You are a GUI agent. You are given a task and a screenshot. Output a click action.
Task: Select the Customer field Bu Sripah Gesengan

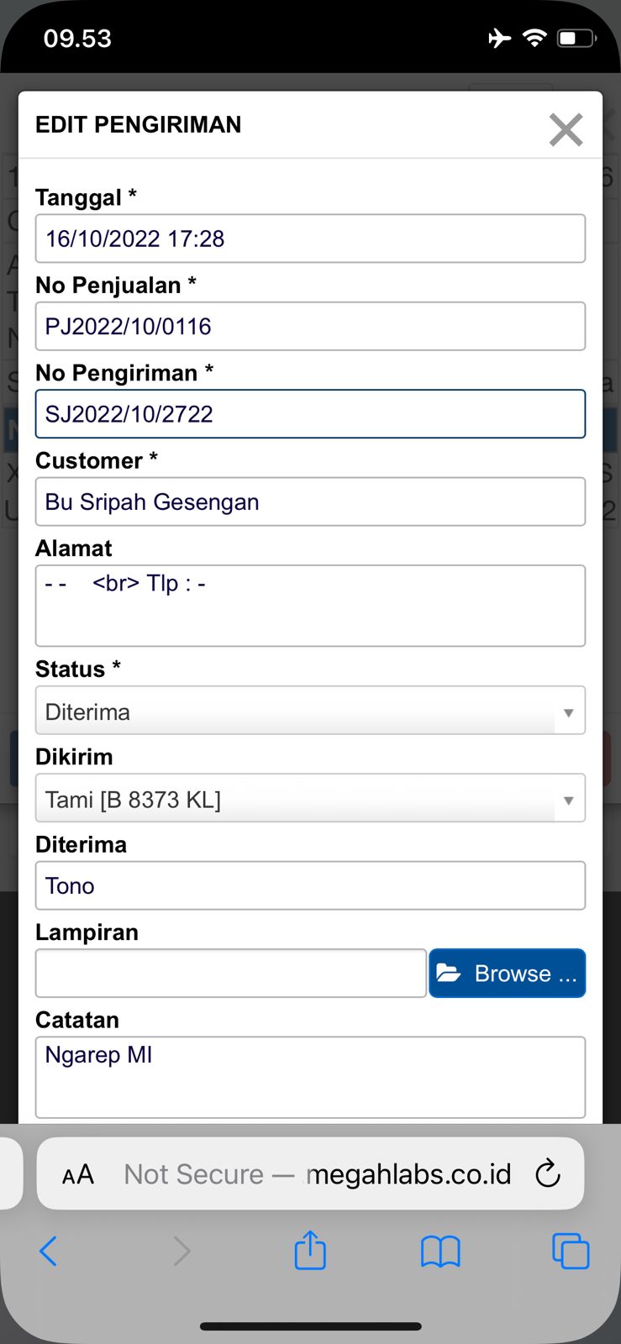tap(310, 501)
